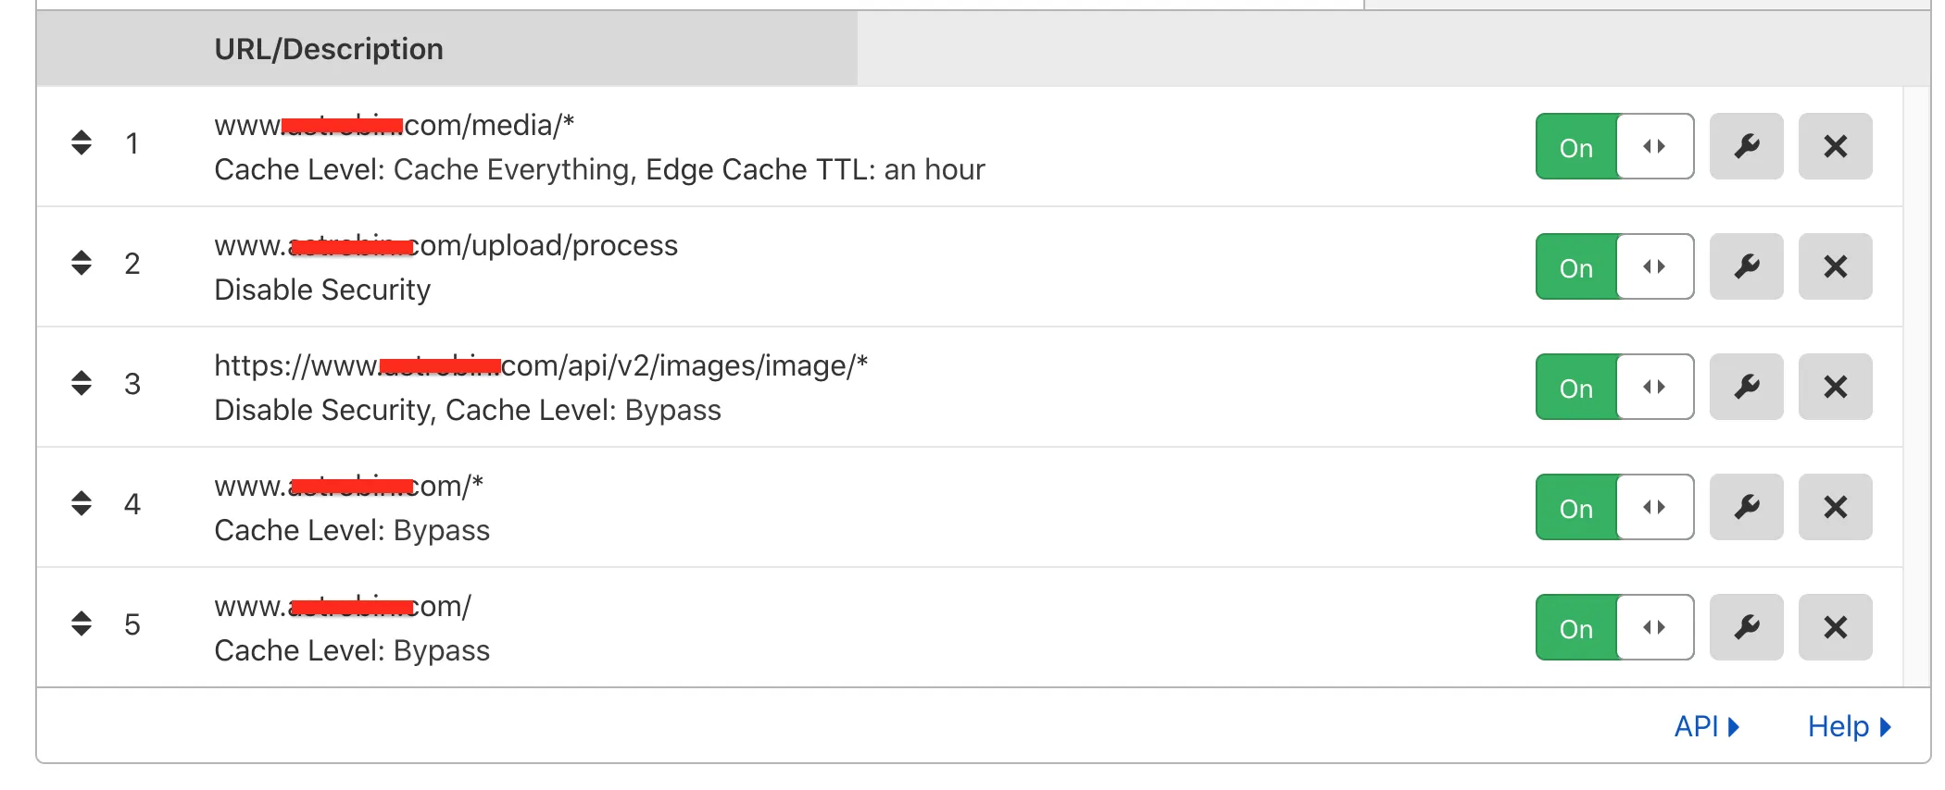Click reorder arrows for rule 3
The width and height of the screenshot is (1945, 790).
coord(82,383)
